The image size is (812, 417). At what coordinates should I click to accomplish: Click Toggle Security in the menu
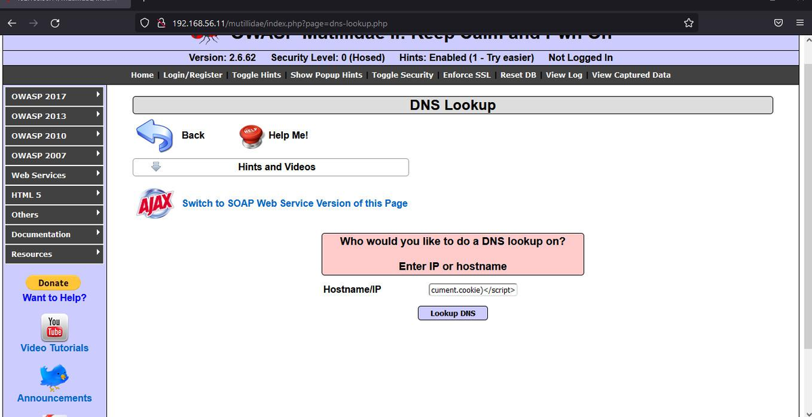pyautogui.click(x=403, y=75)
